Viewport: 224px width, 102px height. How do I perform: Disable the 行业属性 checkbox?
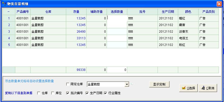pos(105,93)
